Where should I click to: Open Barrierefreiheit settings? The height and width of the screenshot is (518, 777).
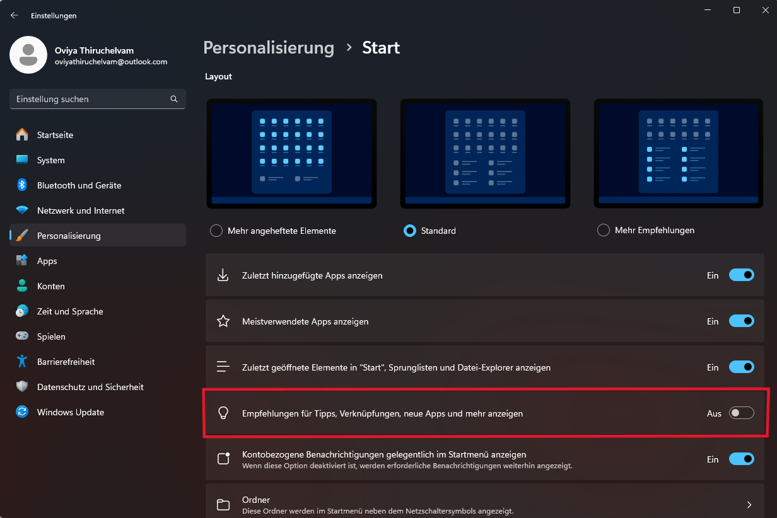click(98, 362)
